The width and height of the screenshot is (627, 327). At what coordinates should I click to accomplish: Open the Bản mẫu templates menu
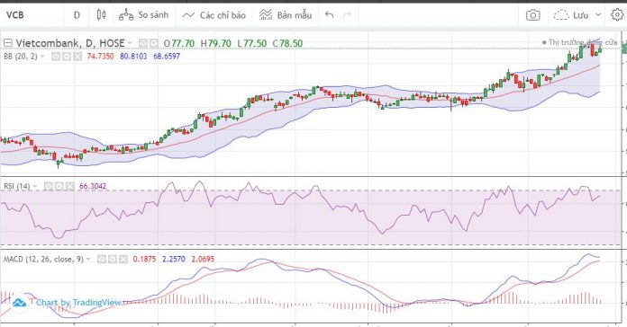[x=286, y=15]
